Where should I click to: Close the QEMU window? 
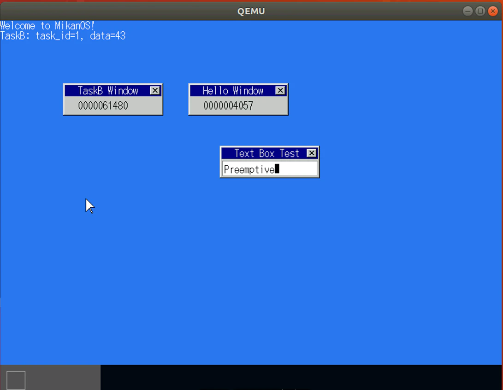pyautogui.click(x=493, y=11)
